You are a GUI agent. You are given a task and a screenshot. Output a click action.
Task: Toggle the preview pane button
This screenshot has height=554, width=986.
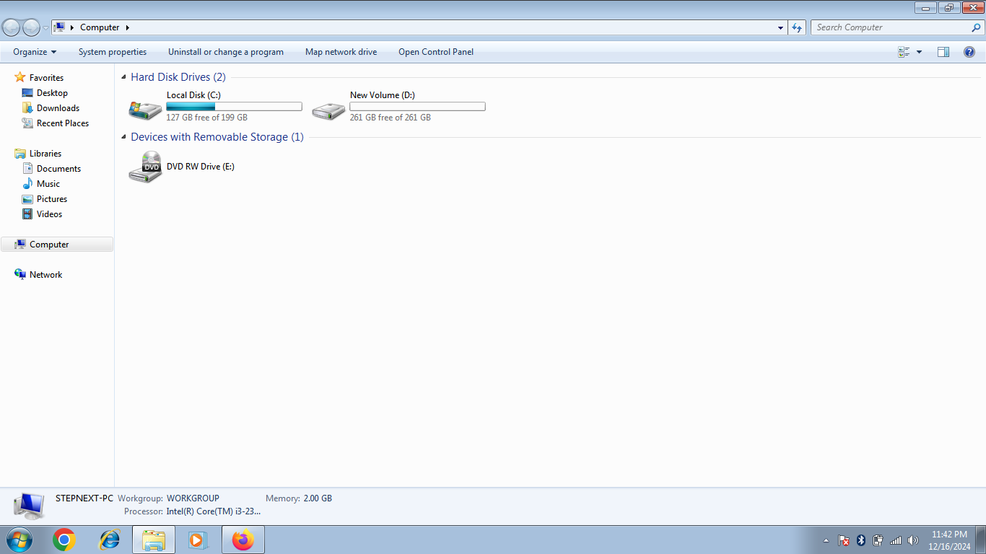pyautogui.click(x=943, y=52)
